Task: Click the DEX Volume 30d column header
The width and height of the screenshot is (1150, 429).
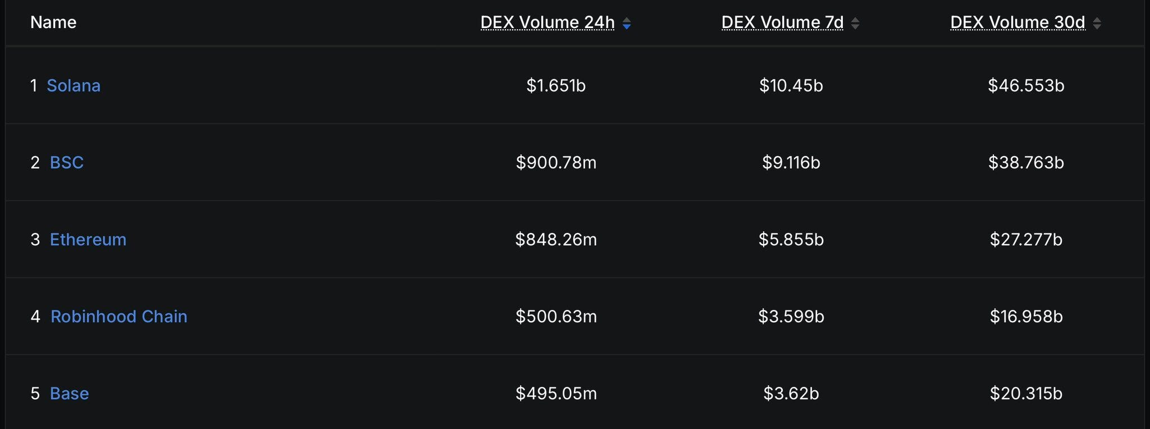Action: tap(1017, 22)
